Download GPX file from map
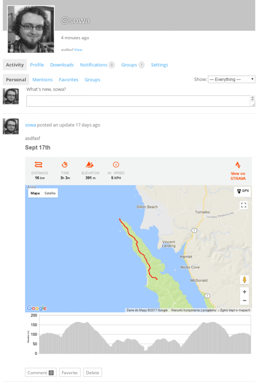257x382 pixels. click(x=243, y=191)
